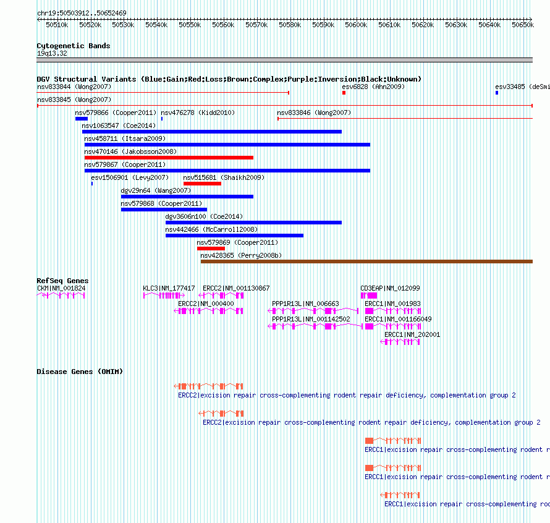The width and height of the screenshot is (550, 523).
Task: Click the CD3EAP|NM_012099 gene label
Action: [390, 288]
